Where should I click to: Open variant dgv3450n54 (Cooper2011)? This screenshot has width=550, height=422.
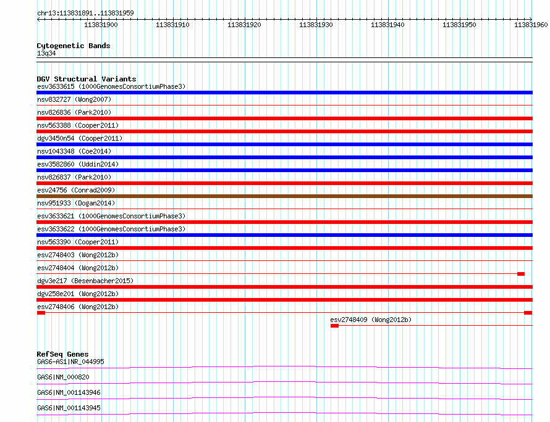[x=80, y=138]
